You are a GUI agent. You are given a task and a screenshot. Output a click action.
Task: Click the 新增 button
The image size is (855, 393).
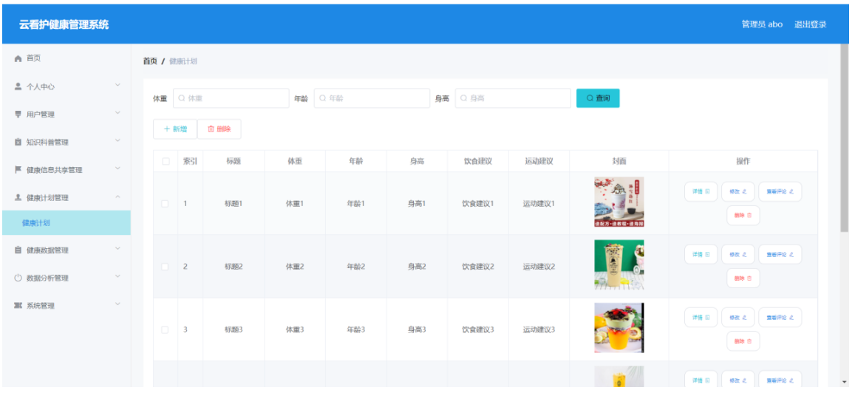click(175, 129)
